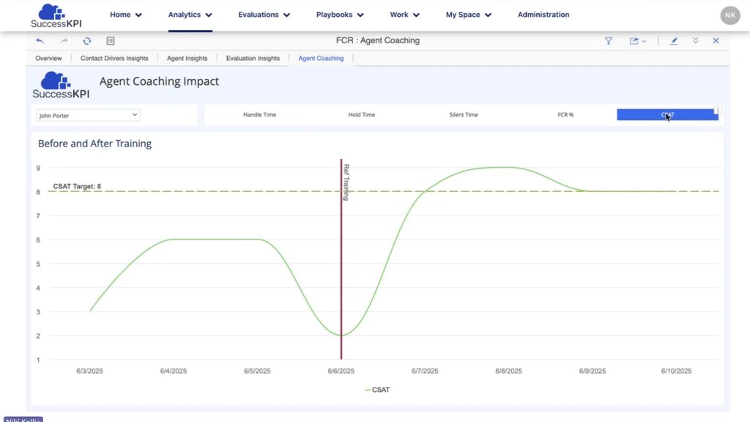Click the SuccessKPI logo in the header

(x=56, y=15)
